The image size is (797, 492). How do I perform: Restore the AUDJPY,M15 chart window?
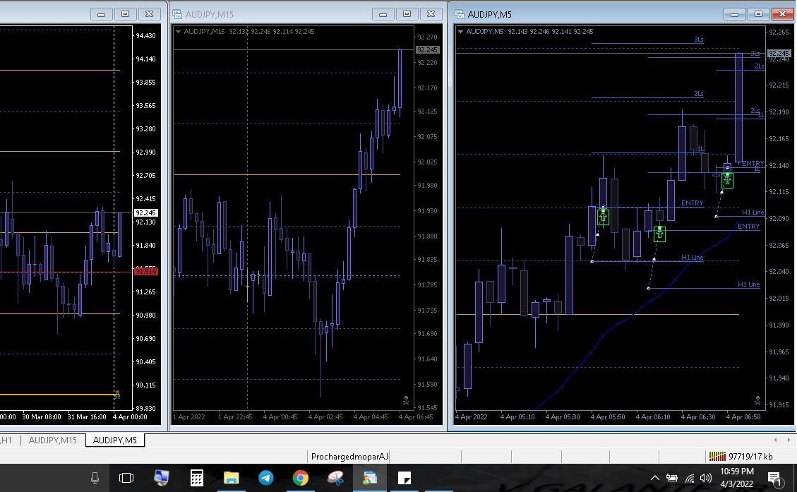407,14
